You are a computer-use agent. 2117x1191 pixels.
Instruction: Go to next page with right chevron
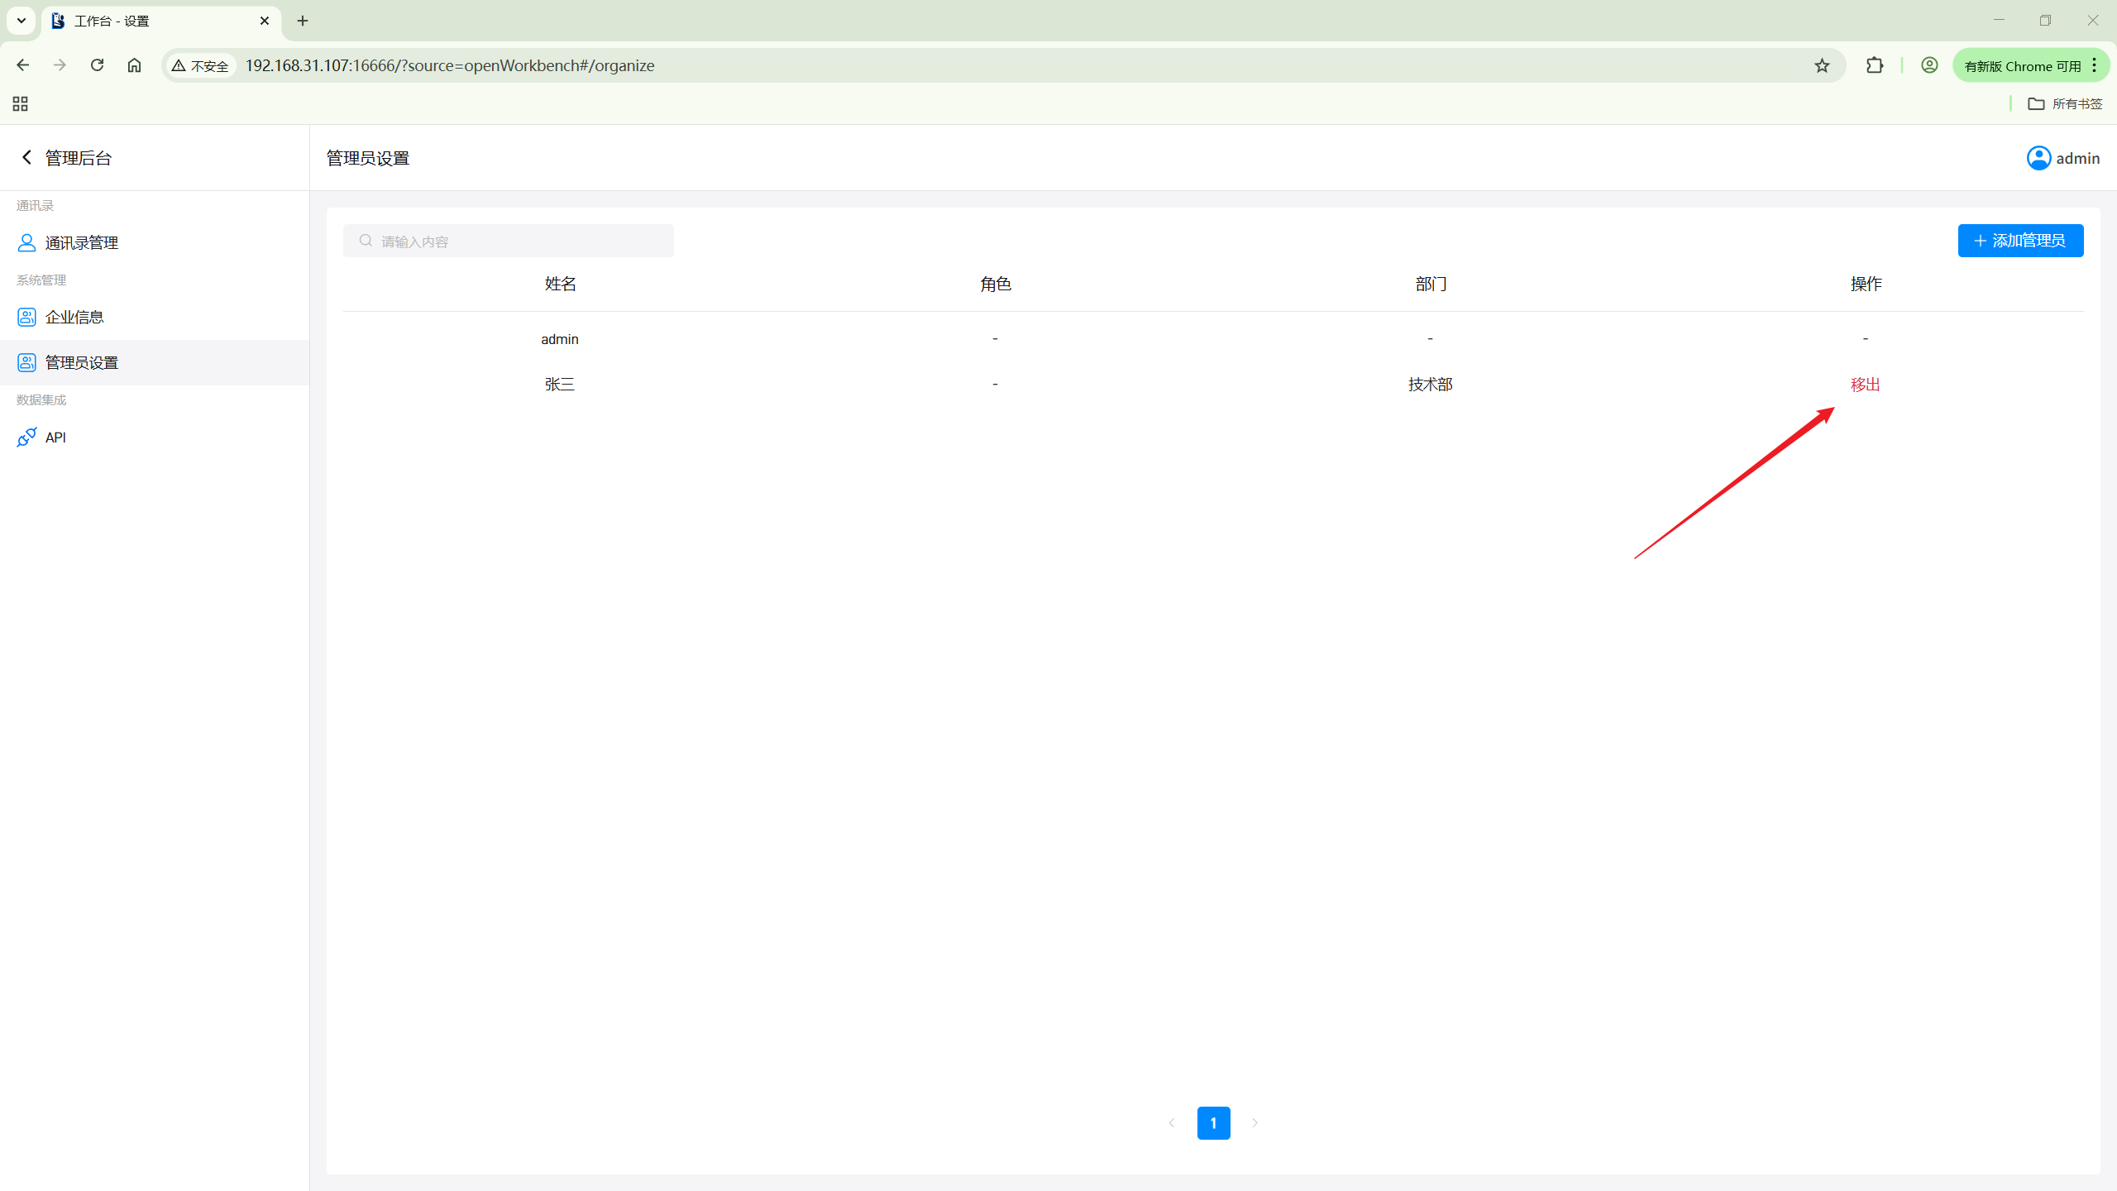click(1254, 1122)
